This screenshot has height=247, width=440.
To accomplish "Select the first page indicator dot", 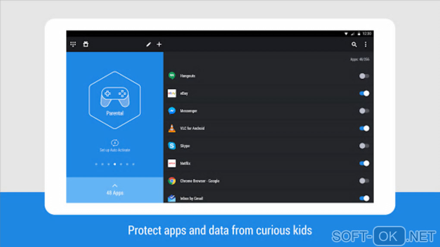I will 96,164.
